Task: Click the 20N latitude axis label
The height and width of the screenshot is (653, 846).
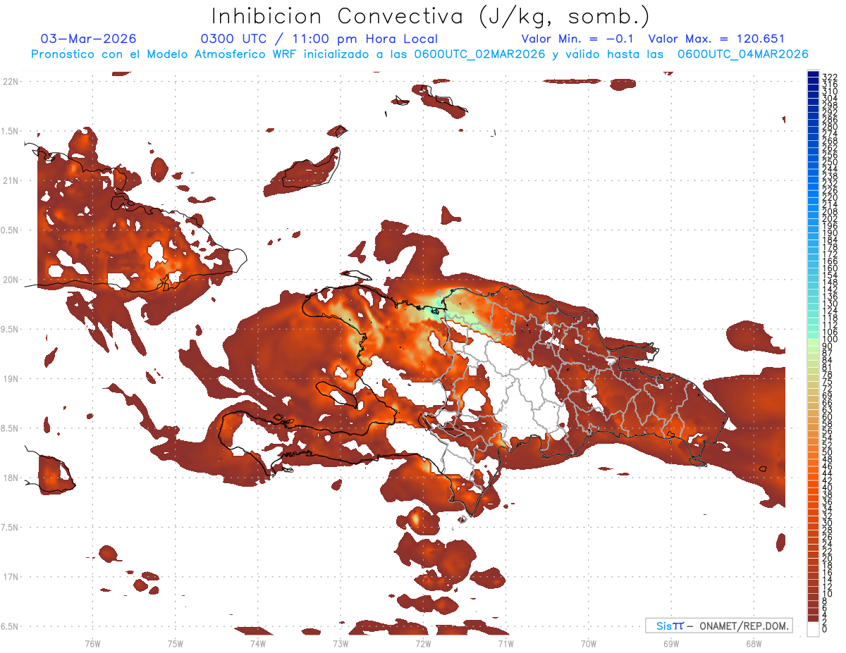Action: click(11, 280)
